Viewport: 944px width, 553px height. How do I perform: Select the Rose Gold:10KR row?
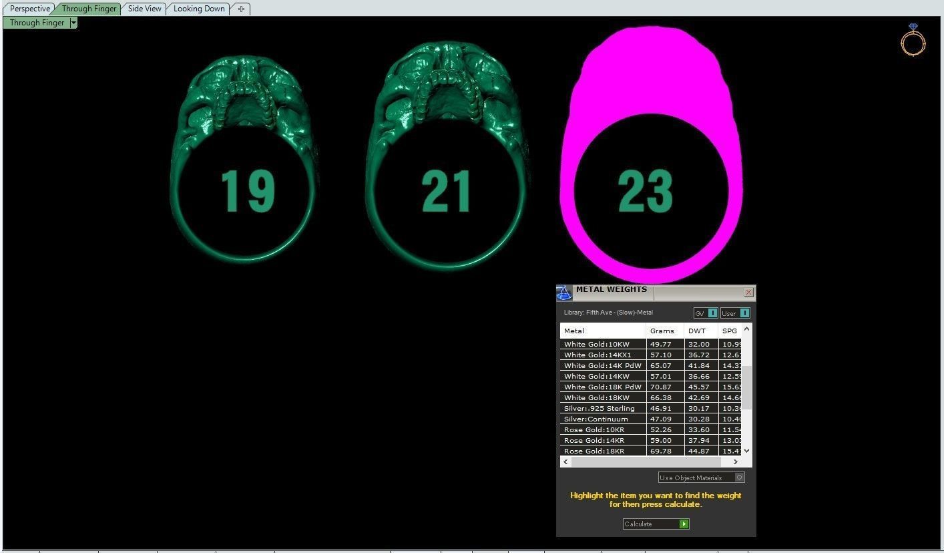pos(650,429)
